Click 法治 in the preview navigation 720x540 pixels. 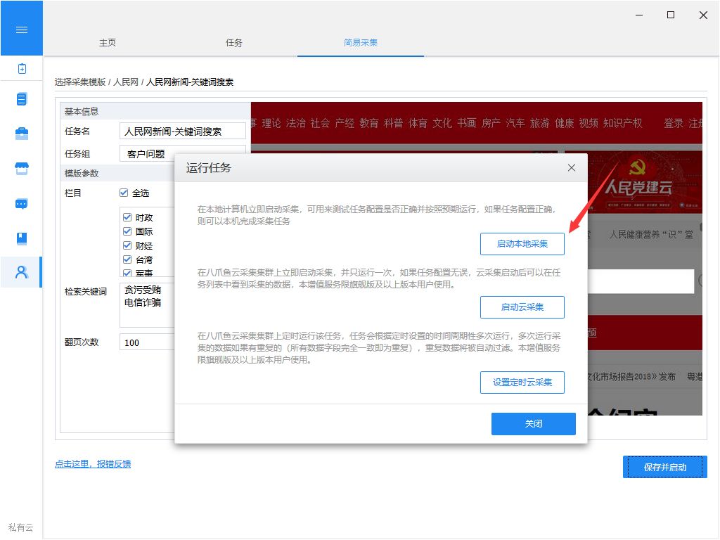[x=296, y=123]
